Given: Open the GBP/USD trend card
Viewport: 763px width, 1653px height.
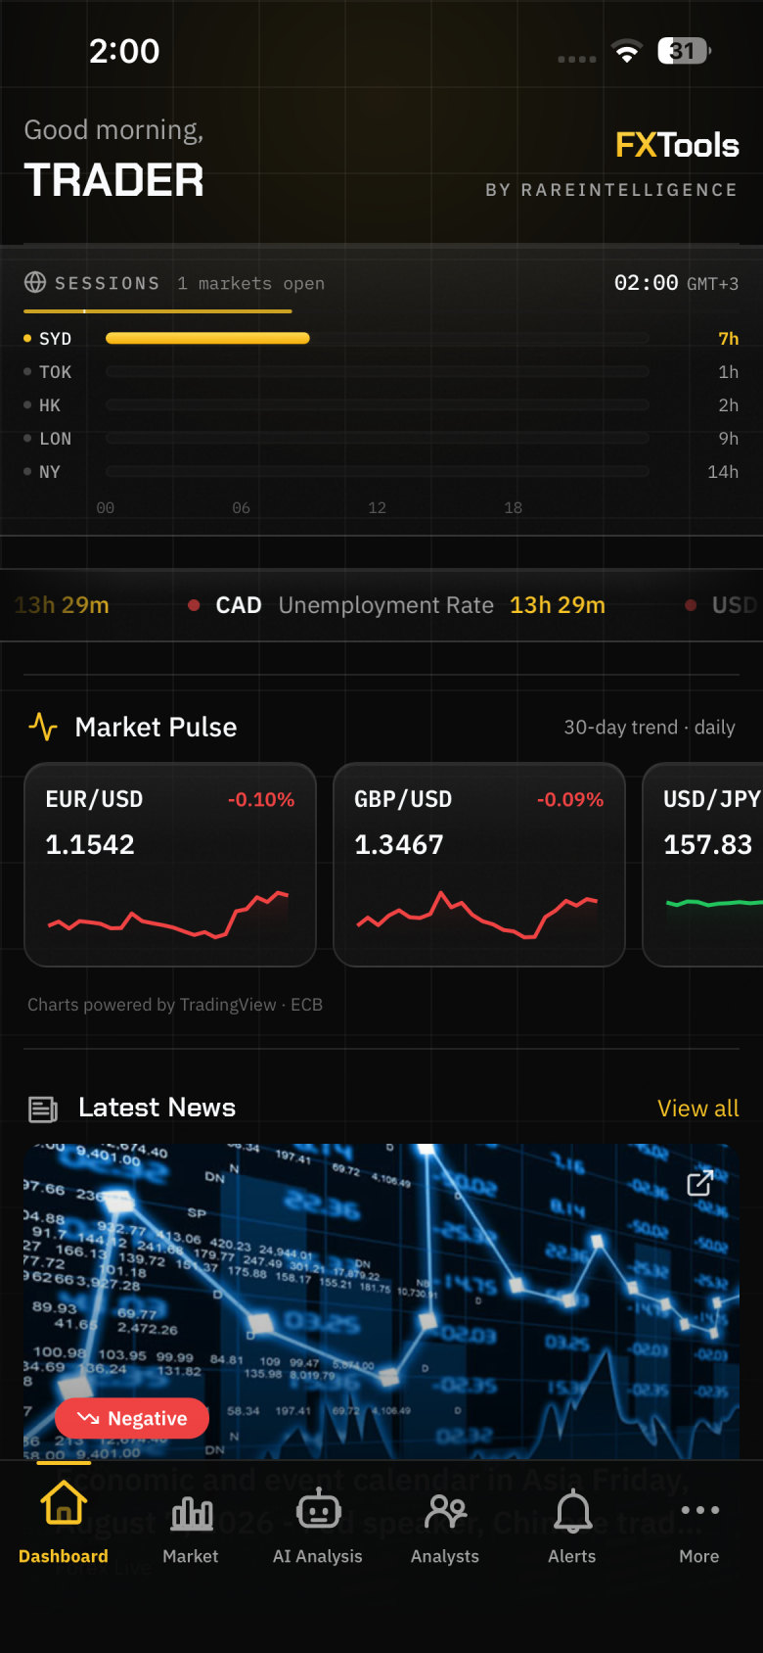Looking at the screenshot, I should click(x=479, y=865).
